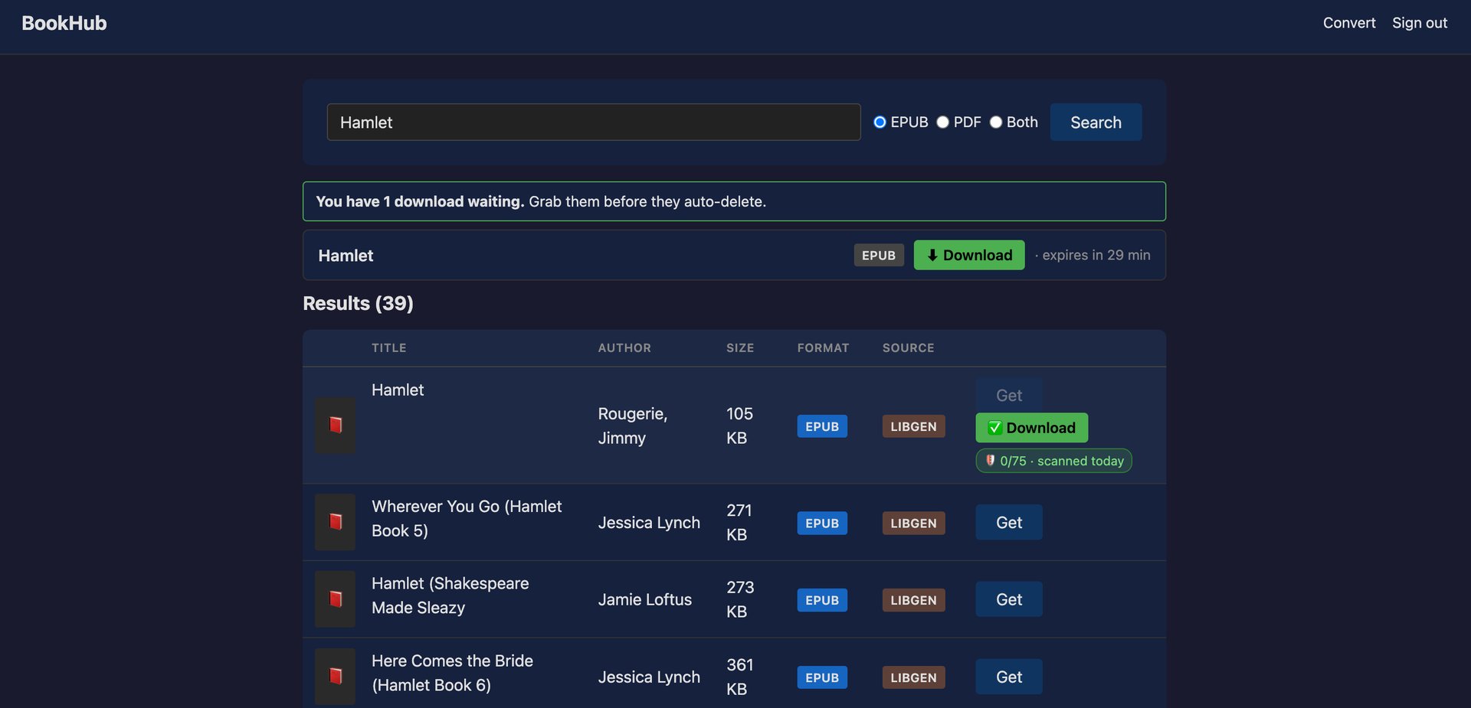Click the FORMAT column header

(823, 347)
